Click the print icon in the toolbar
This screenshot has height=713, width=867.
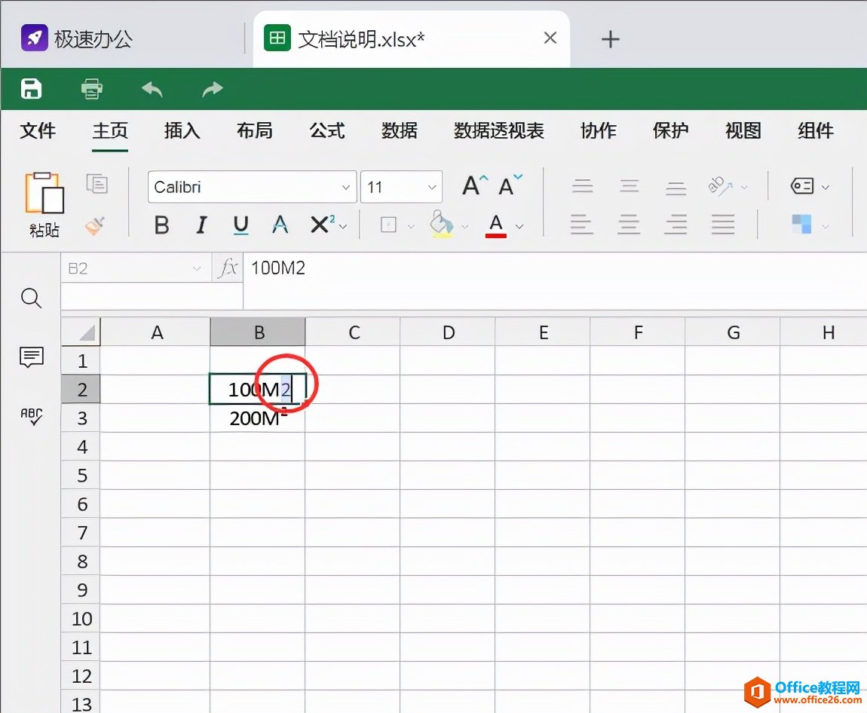(x=90, y=88)
